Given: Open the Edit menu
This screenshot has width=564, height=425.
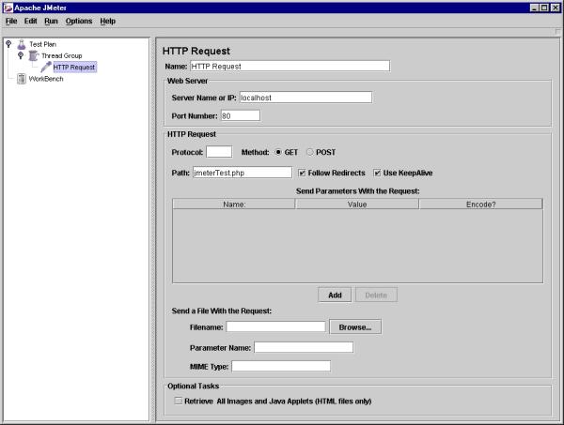Looking at the screenshot, I should coord(31,22).
